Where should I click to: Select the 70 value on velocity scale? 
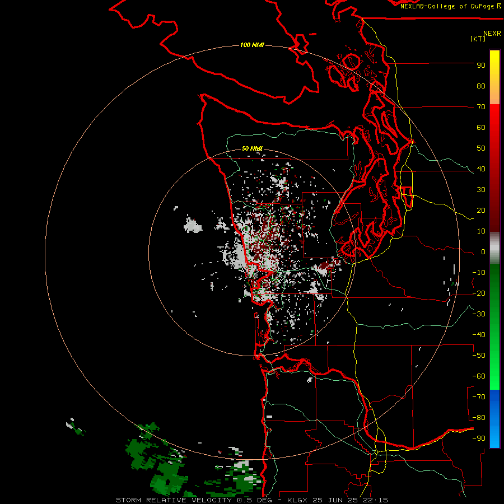[x=481, y=107]
